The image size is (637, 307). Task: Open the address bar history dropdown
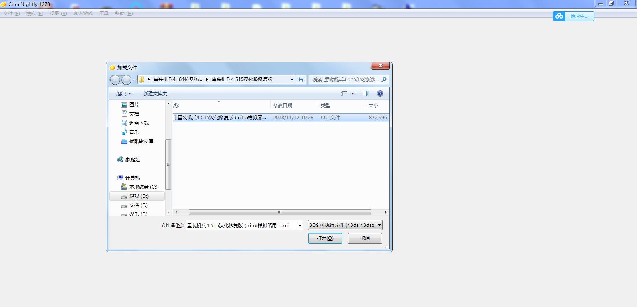click(x=292, y=80)
